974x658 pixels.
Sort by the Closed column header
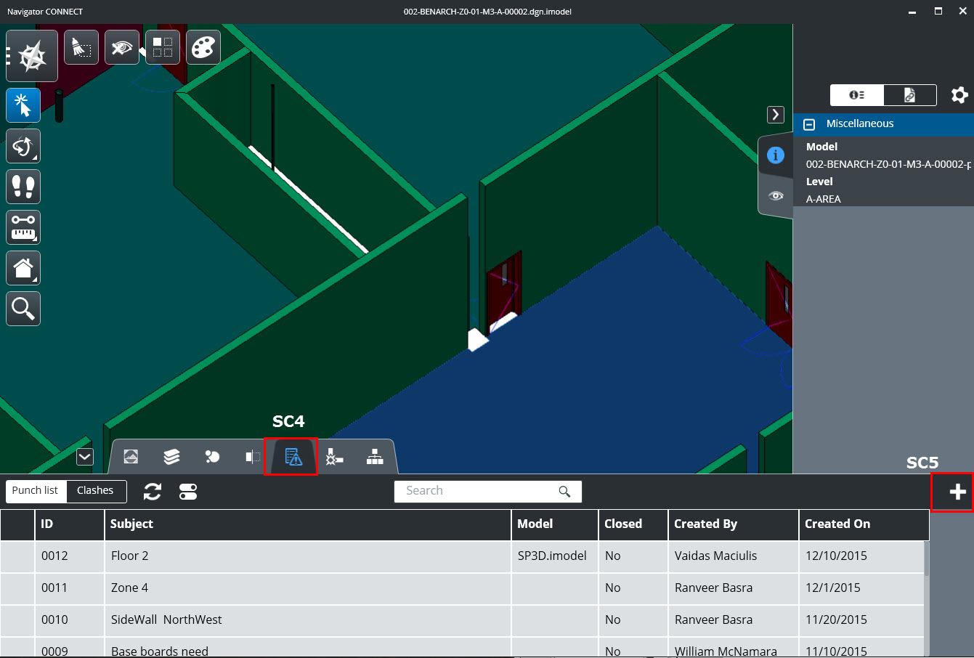coord(633,524)
